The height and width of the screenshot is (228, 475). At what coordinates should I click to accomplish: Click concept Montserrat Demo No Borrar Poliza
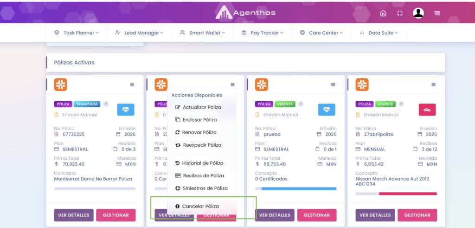tap(93, 179)
